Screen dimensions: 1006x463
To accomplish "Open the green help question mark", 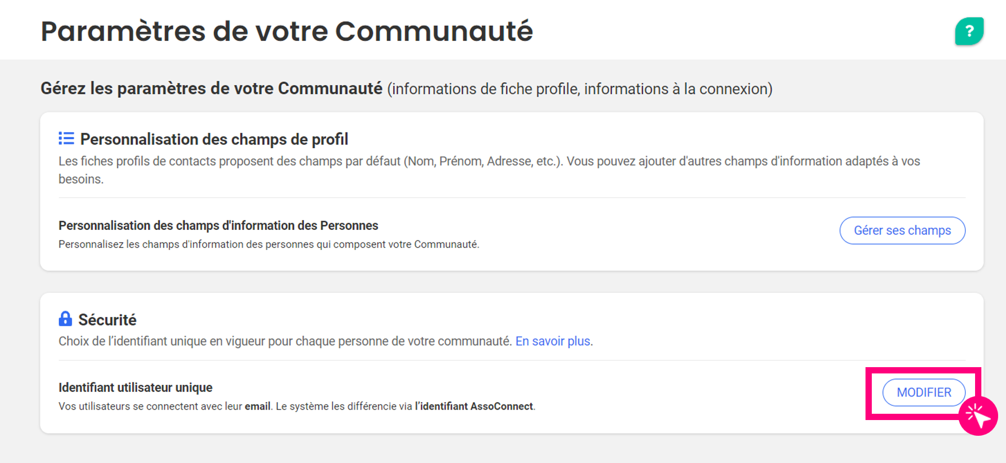I will pos(968,31).
